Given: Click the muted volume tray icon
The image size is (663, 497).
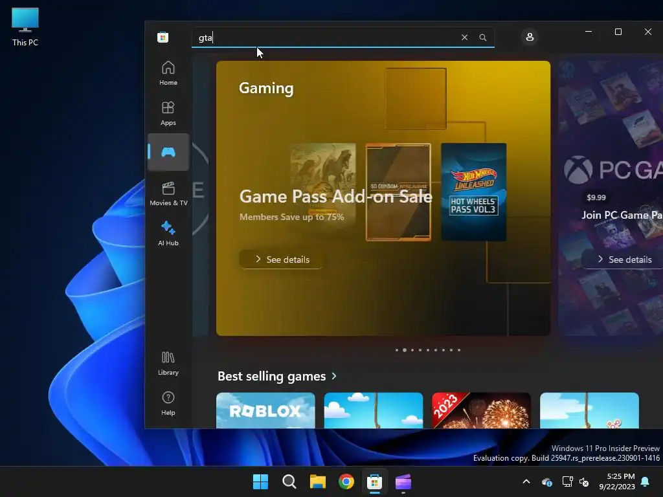Looking at the screenshot, I should 584,481.
